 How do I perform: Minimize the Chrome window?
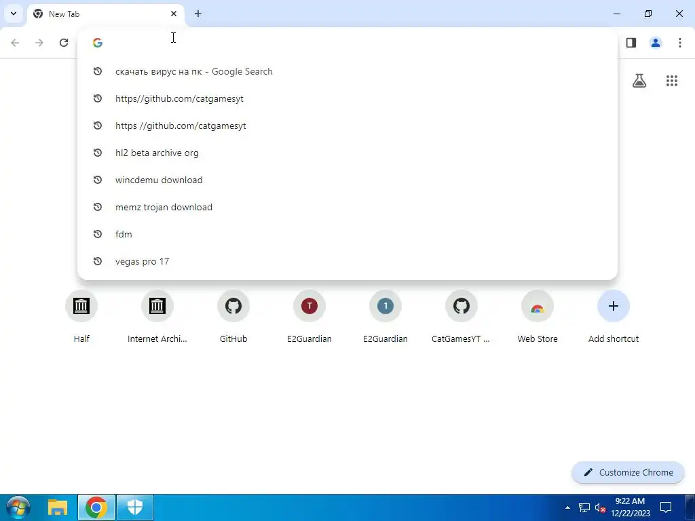tap(616, 14)
